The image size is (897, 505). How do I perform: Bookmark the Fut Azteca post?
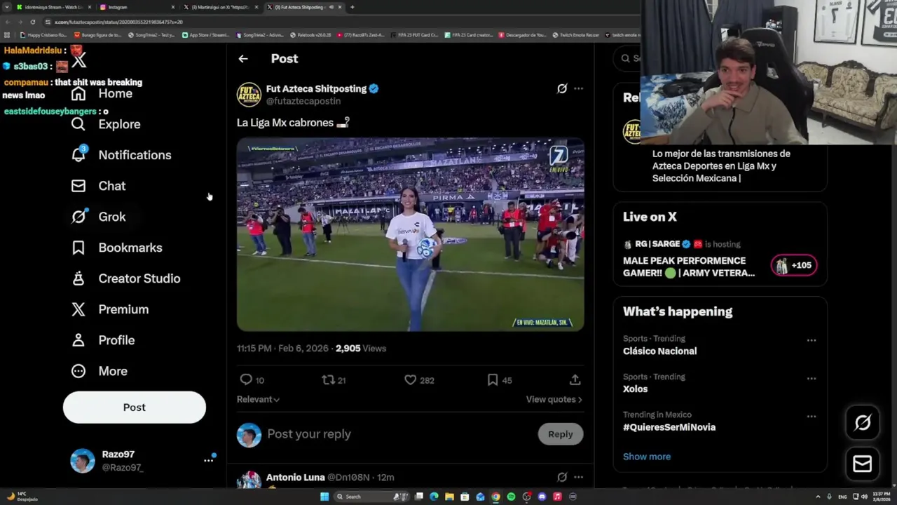click(493, 379)
